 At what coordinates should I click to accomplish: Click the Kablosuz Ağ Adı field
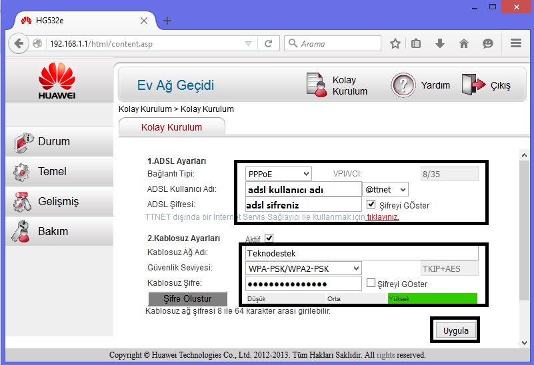point(362,253)
